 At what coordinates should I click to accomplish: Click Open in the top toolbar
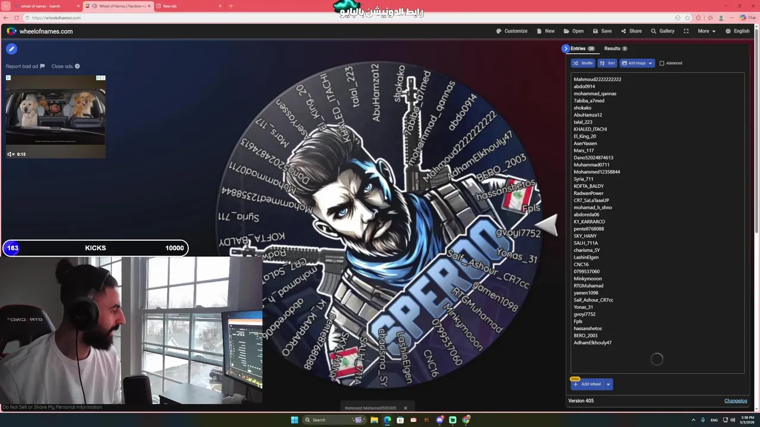(574, 31)
